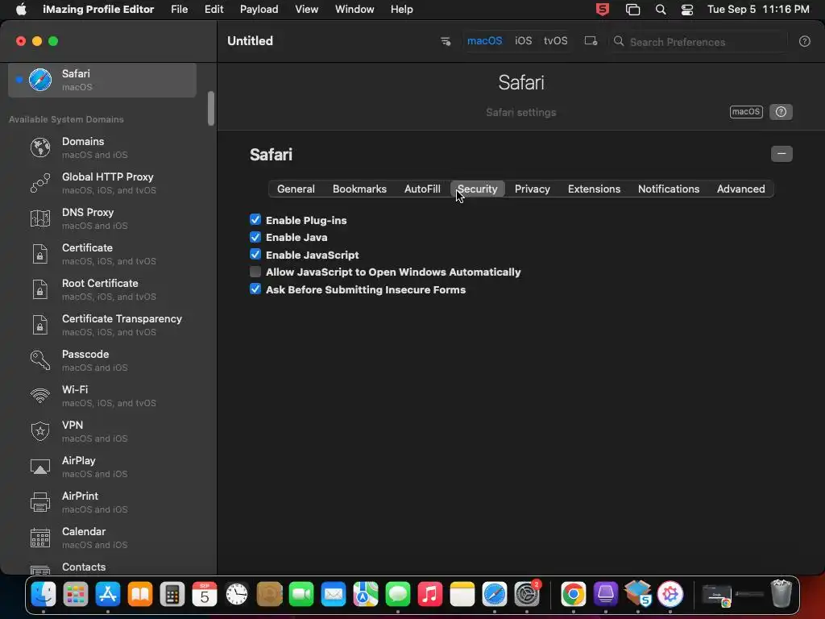Open iMazing Profile Editor app menu

click(x=98, y=10)
